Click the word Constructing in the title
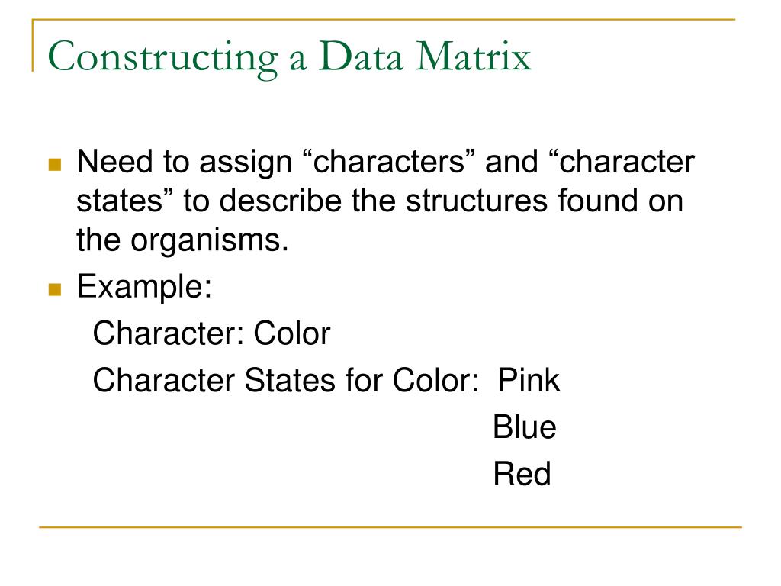The image size is (781, 586). tap(163, 59)
